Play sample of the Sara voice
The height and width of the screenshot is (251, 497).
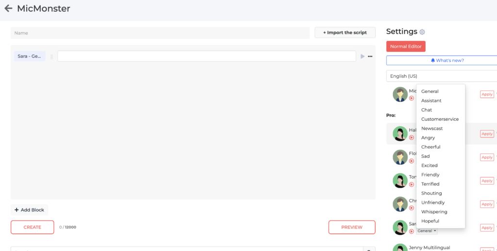coord(412,232)
